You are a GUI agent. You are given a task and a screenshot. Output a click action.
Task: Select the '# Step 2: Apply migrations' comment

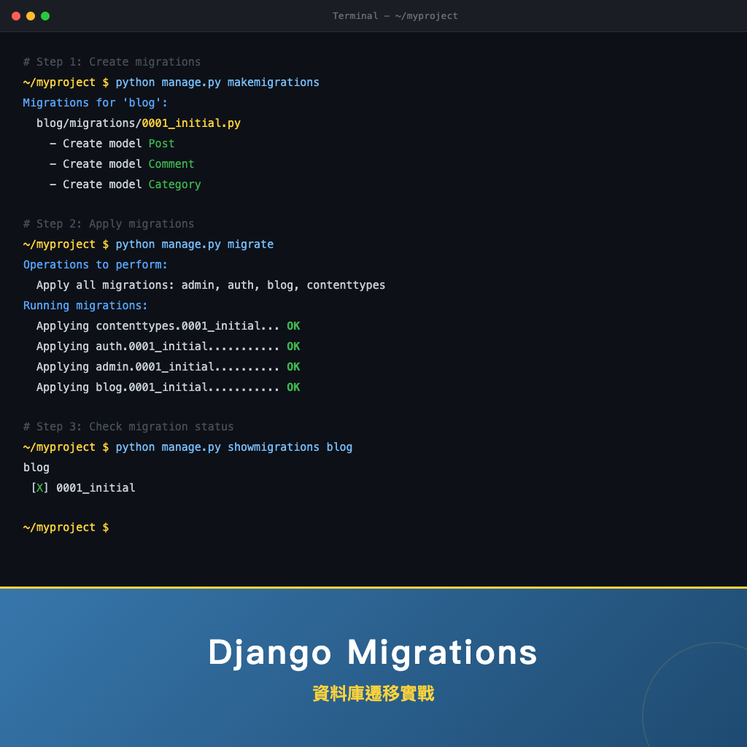(x=109, y=224)
